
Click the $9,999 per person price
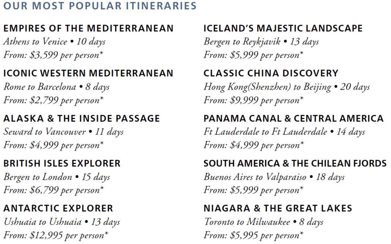tap(253, 100)
